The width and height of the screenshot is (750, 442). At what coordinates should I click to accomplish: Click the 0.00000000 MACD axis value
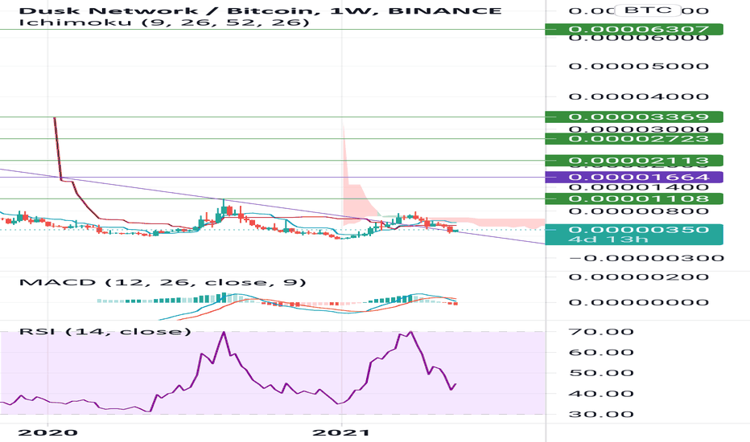coord(639,302)
